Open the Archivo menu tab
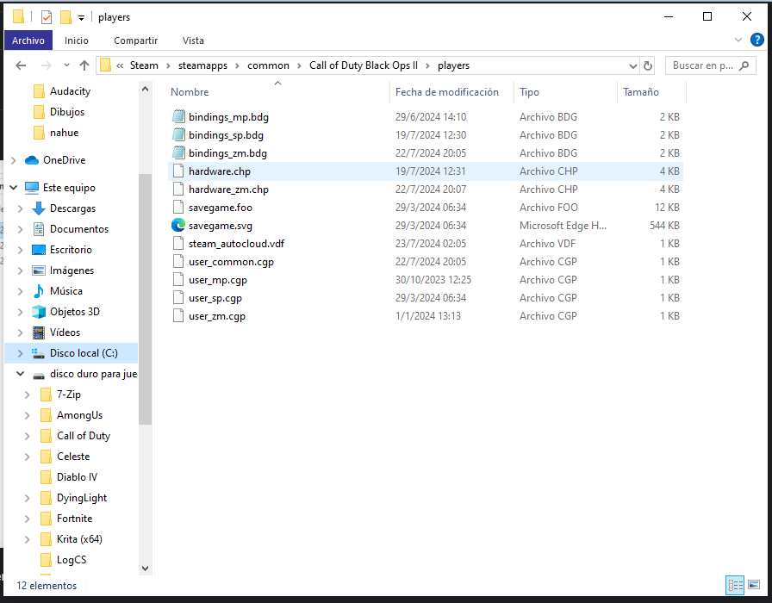The width and height of the screenshot is (772, 603). point(28,40)
